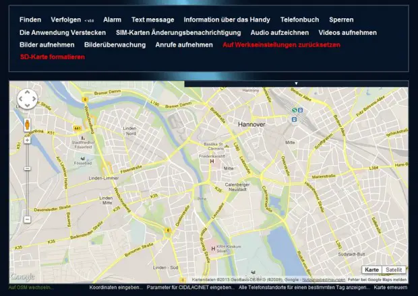Click Stadtfriedhof Fössefeld marker
Viewport: 418px width, 296px height.
click(83, 138)
